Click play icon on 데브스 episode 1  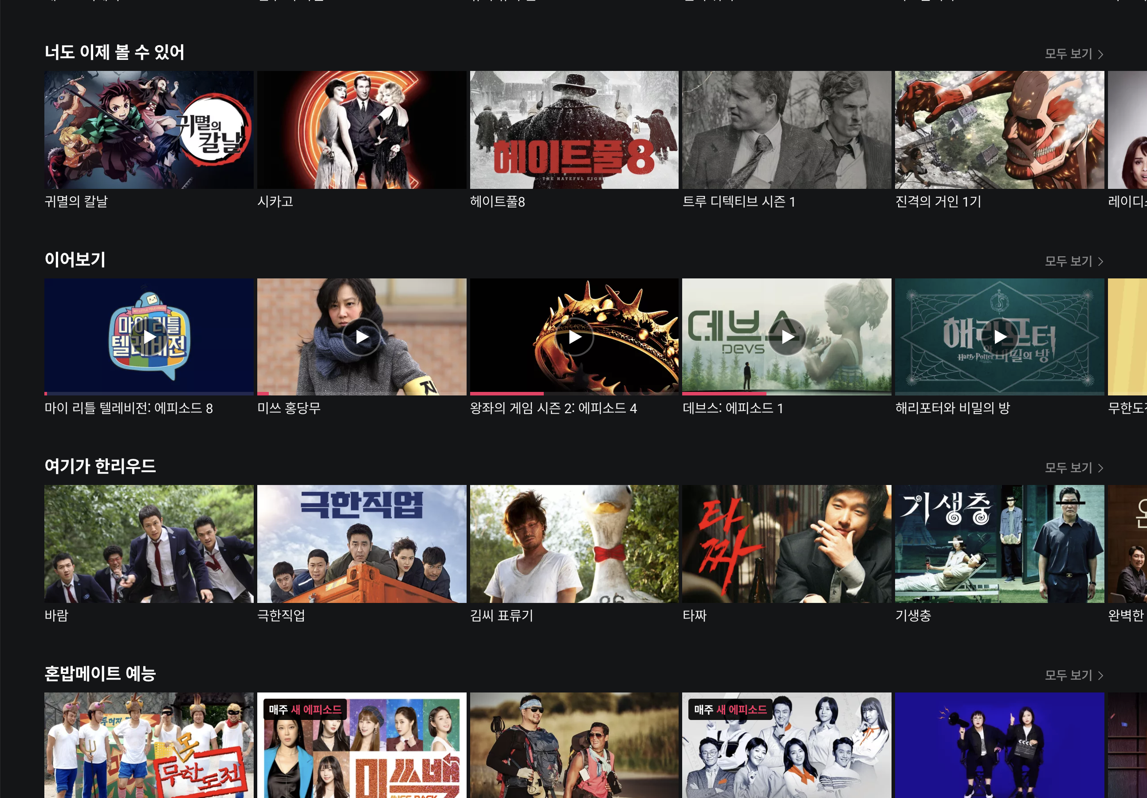click(x=787, y=337)
